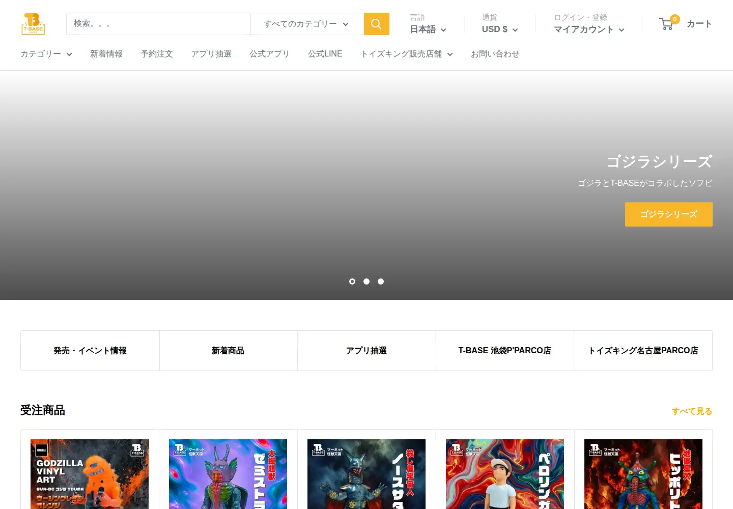This screenshot has height=509, width=733.
Task: Click the 受注商品 section heading
Action: (x=43, y=410)
